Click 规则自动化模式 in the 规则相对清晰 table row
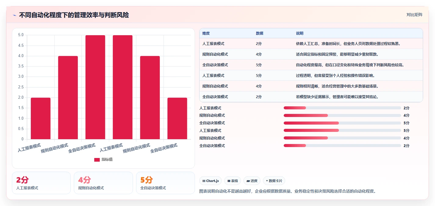 [215, 86]
